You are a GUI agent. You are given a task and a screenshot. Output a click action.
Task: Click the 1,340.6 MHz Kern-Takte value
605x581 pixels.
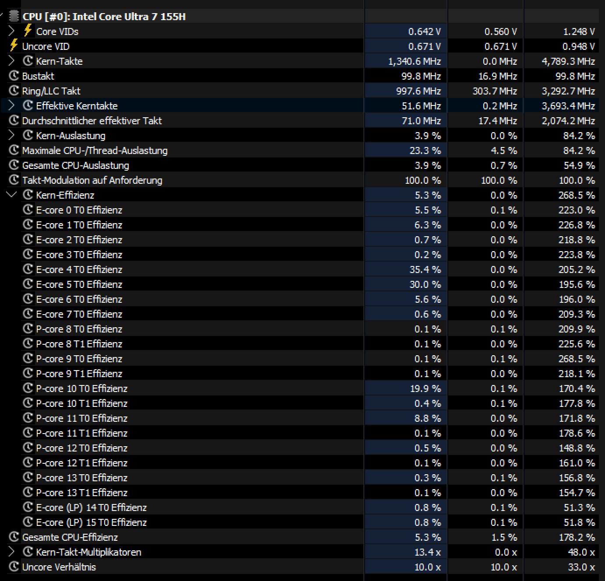click(414, 61)
